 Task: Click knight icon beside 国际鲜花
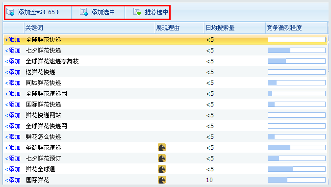(x=162, y=180)
